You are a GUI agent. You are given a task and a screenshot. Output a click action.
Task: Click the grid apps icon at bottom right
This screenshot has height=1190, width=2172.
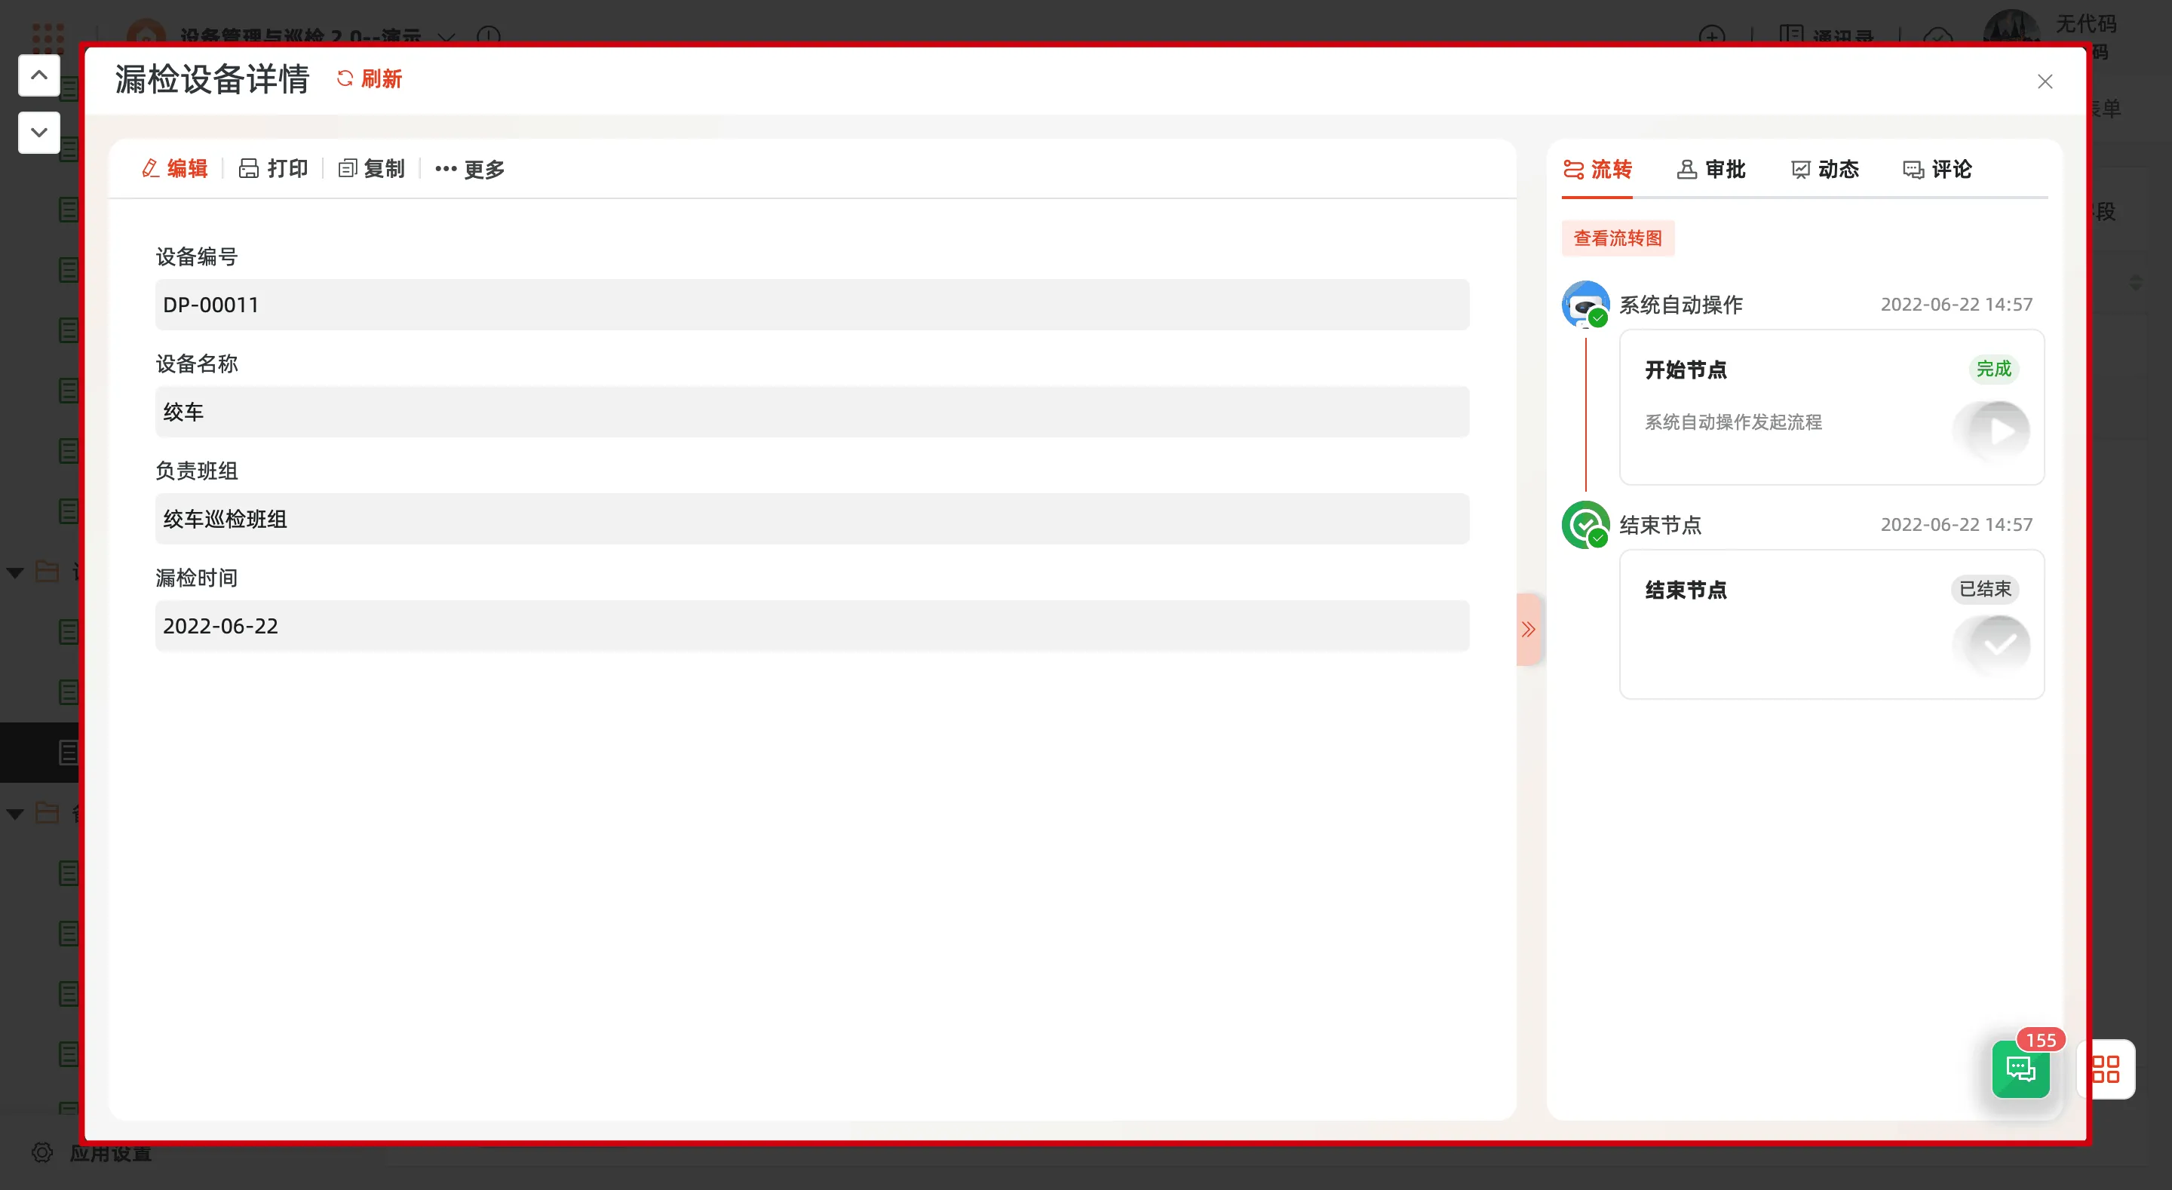tap(2106, 1069)
